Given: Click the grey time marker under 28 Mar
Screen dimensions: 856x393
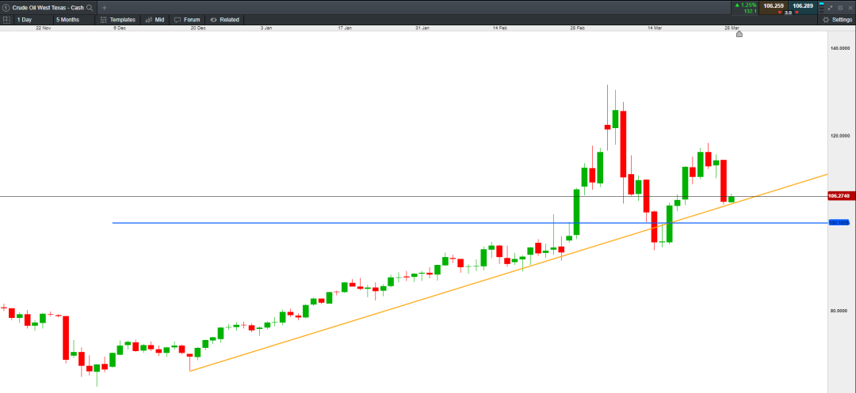Looking at the screenshot, I should pos(739,34).
